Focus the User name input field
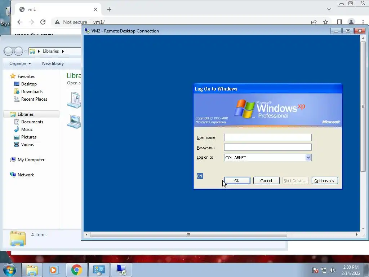The width and height of the screenshot is (369, 277). 268,137
